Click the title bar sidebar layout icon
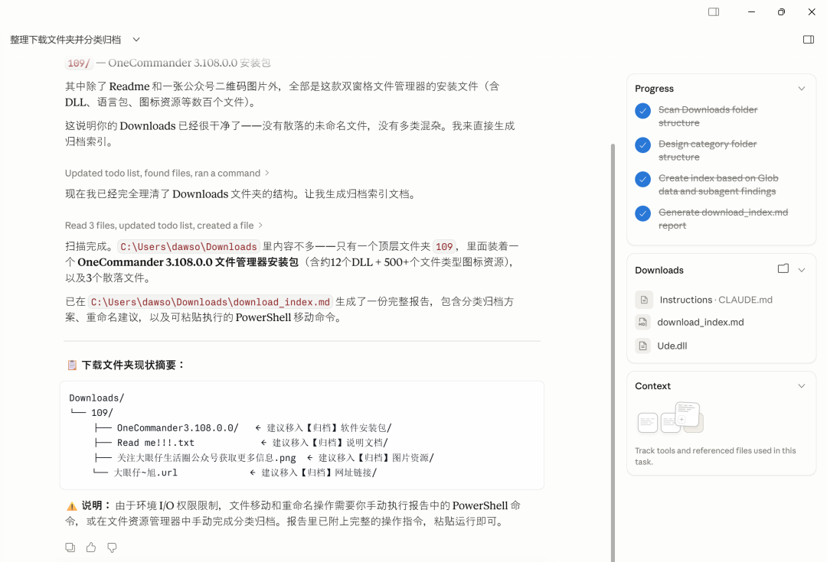The image size is (827, 562). (714, 11)
